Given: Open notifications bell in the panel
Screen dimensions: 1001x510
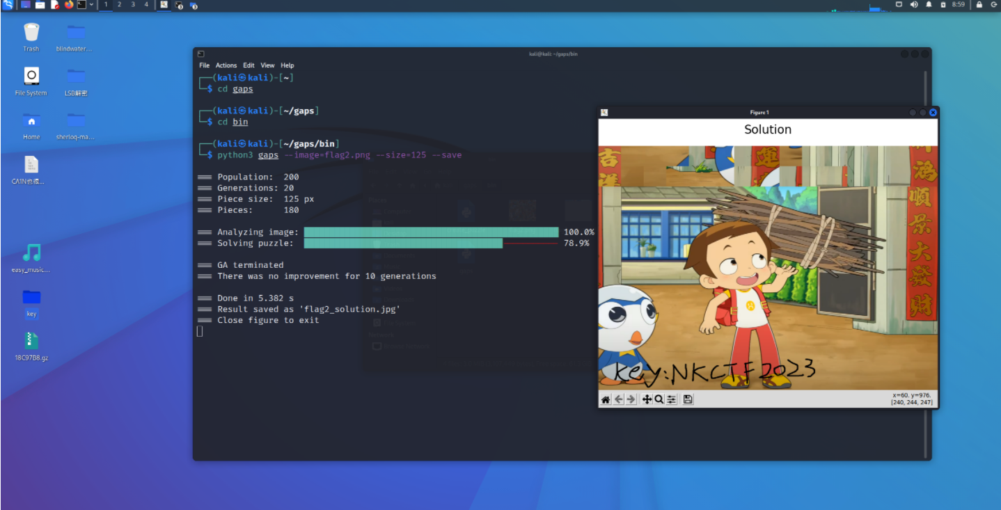Looking at the screenshot, I should (929, 4).
